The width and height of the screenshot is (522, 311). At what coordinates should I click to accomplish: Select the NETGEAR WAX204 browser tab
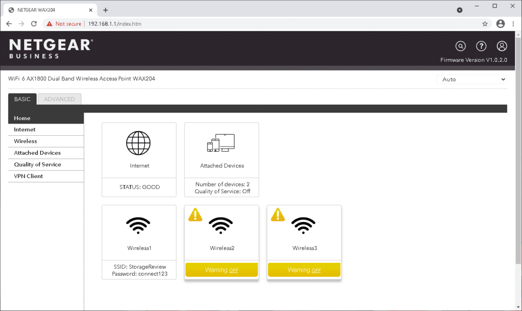(x=50, y=10)
